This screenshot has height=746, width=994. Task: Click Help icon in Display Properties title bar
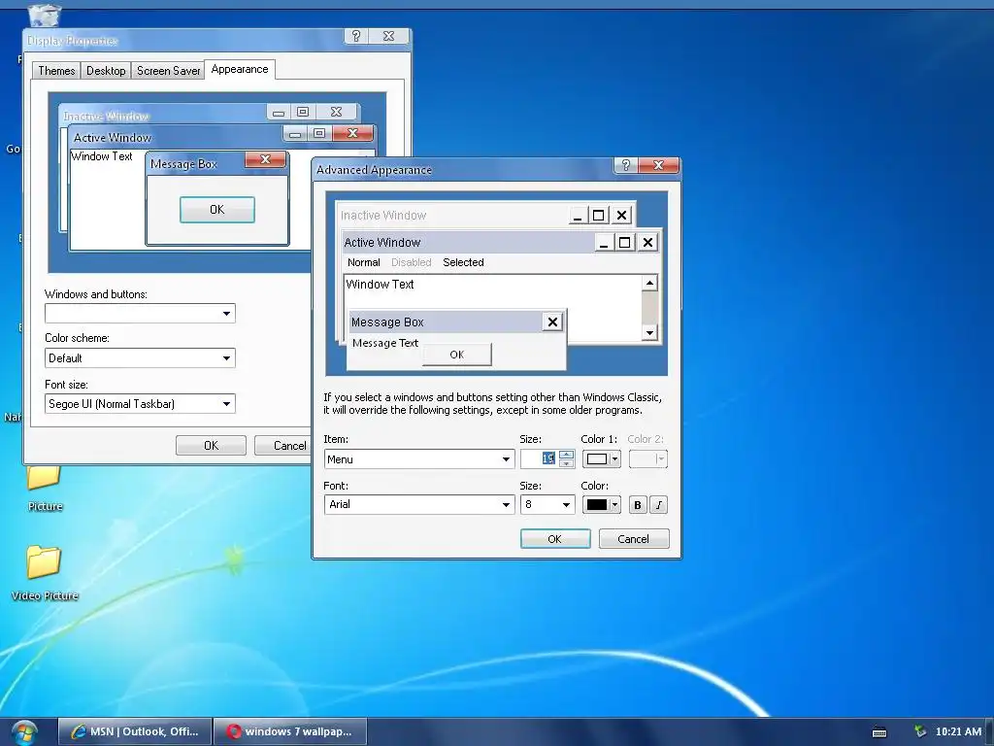(356, 36)
